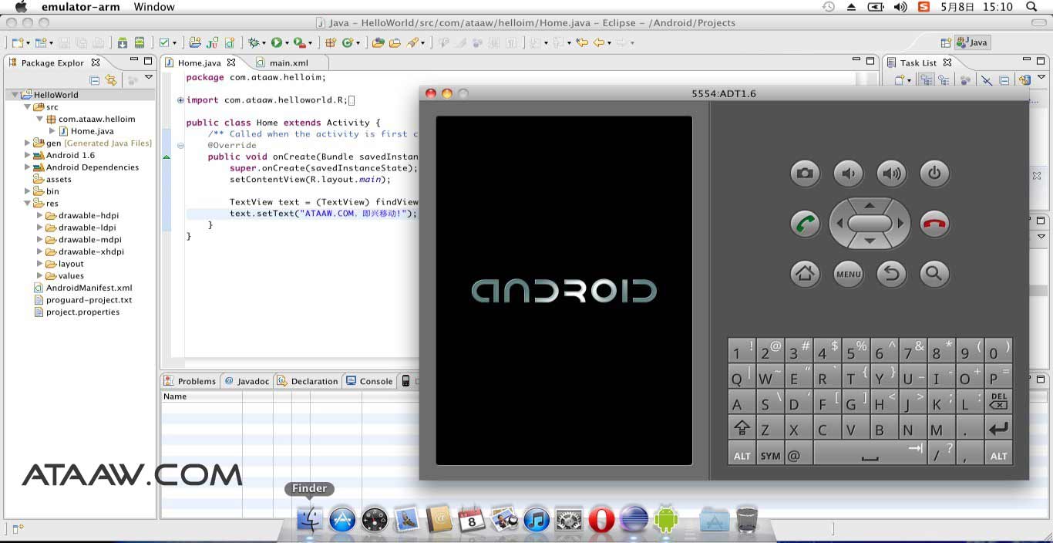Lower the volume on the emulator
Viewport: 1053px width, 543px height.
tap(848, 173)
